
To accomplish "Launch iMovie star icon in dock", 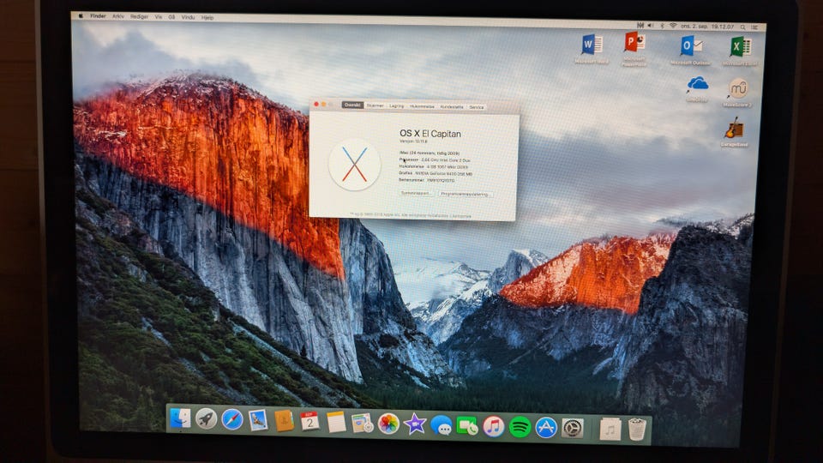I will 415,424.
